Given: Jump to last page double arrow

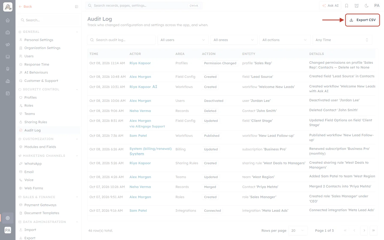Looking at the screenshot, I should 373,231.
